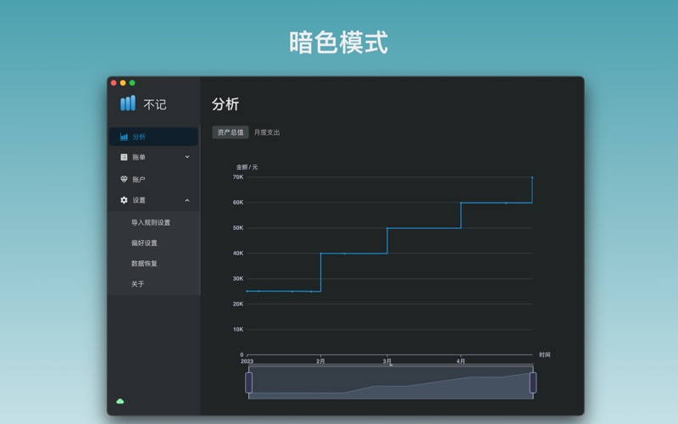Click the gear icon beside 设置

[x=124, y=200]
